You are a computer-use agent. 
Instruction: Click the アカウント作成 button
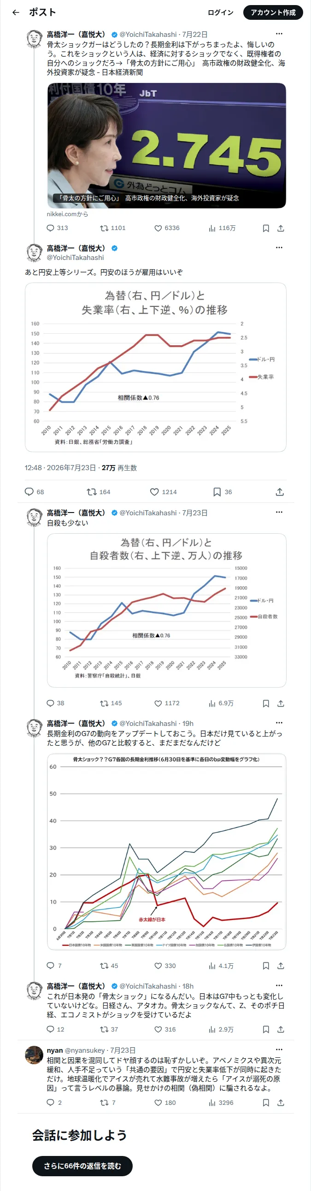pyautogui.click(x=273, y=12)
